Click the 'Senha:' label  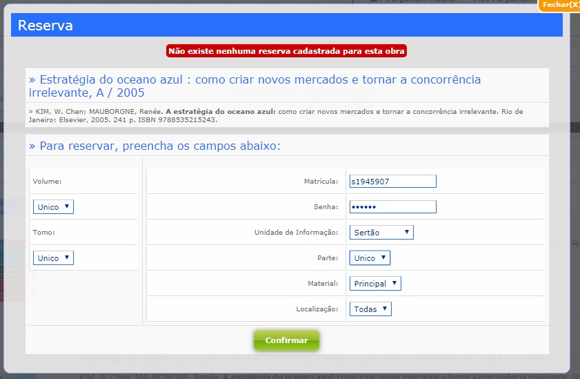click(326, 207)
